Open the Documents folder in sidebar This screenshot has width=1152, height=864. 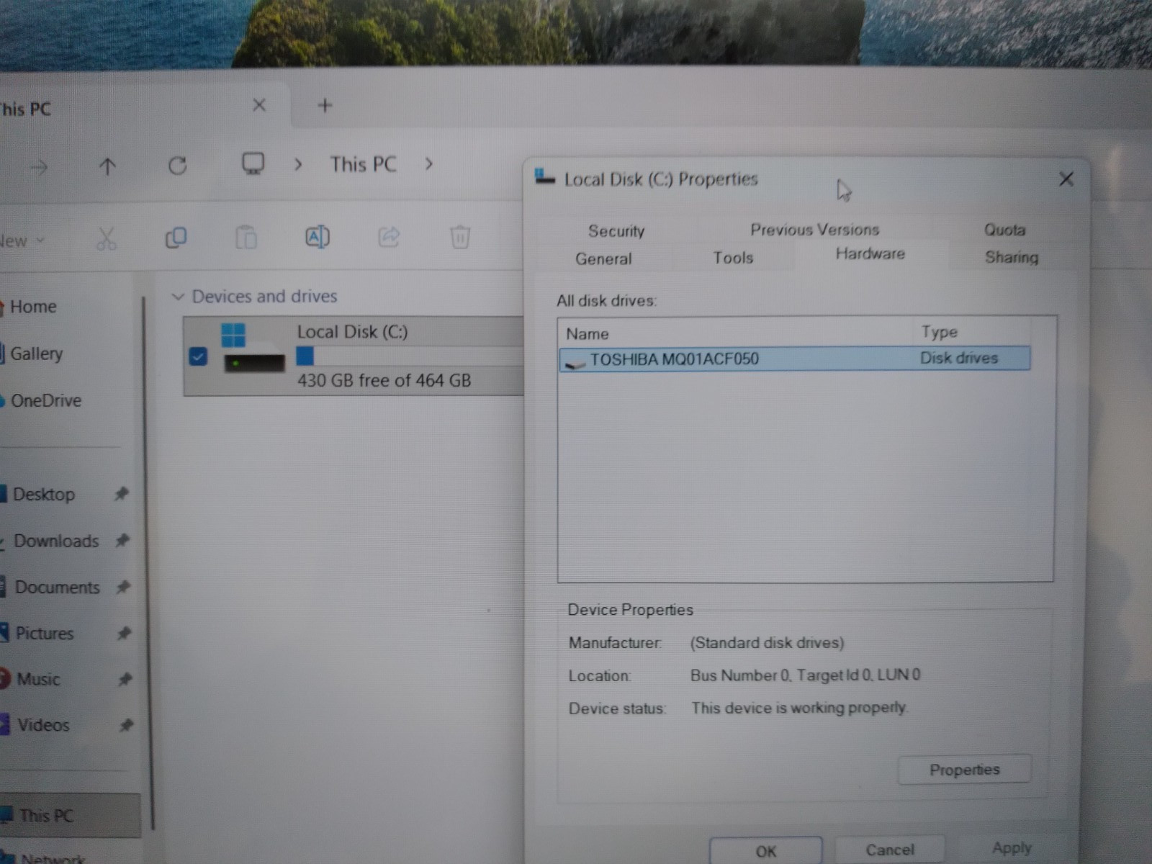tap(56, 588)
